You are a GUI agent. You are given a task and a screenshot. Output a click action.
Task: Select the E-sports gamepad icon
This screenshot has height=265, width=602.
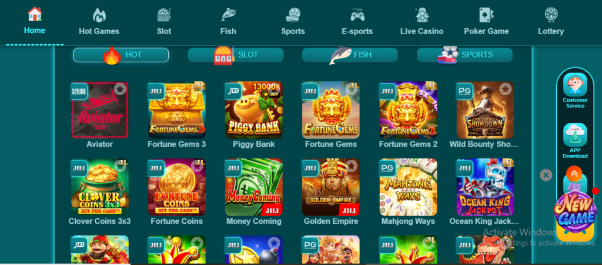[357, 15]
